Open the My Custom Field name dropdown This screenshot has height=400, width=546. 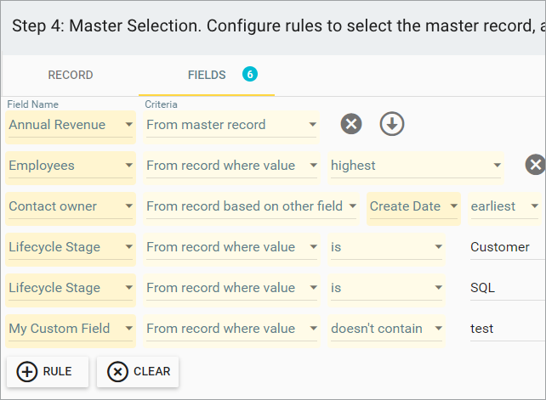70,329
